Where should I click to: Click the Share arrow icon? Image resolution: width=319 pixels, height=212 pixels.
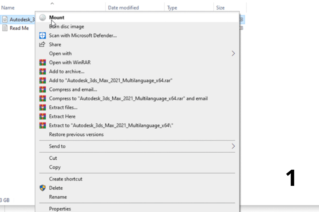tap(43, 45)
